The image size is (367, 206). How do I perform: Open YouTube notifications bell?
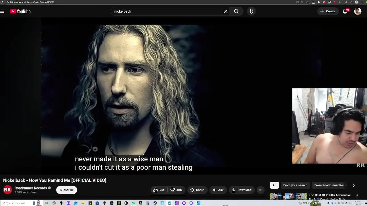(345, 11)
